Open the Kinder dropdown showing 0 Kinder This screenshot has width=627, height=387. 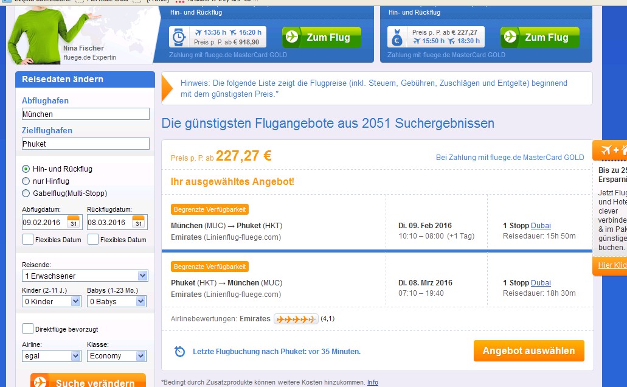(52, 301)
